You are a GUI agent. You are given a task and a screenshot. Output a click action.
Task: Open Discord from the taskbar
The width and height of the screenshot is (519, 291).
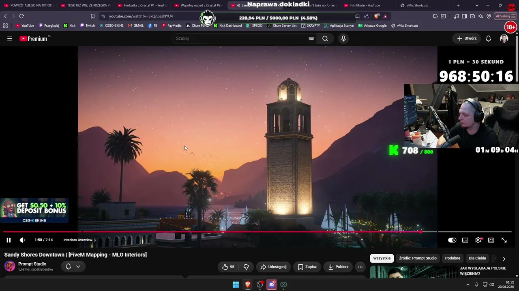[x=272, y=285]
